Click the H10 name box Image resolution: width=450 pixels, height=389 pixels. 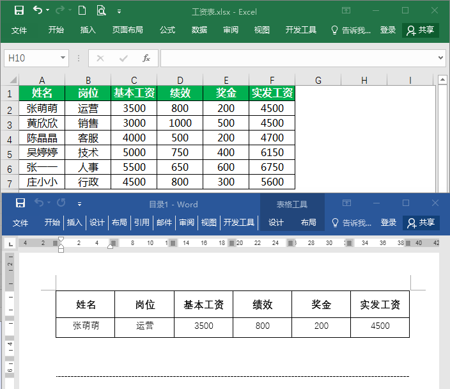31,58
